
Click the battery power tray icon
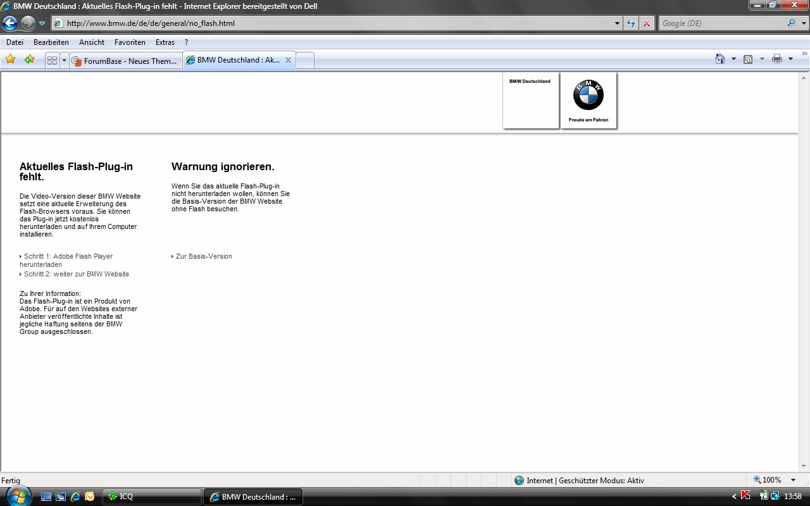[764, 496]
